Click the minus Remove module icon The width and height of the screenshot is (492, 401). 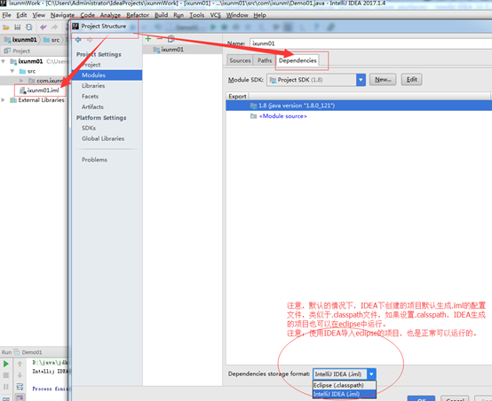160,39
